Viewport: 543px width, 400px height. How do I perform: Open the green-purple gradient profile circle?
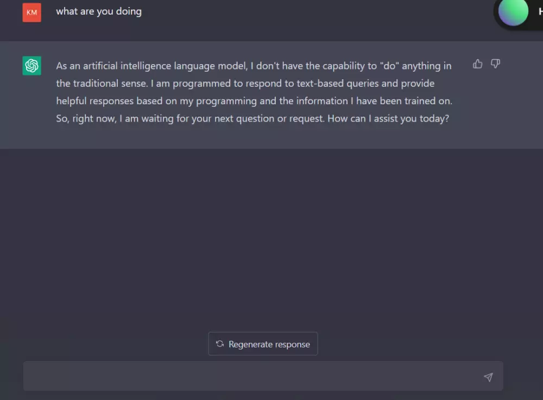(x=513, y=12)
